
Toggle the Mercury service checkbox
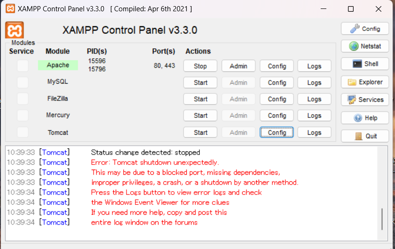tap(23, 115)
